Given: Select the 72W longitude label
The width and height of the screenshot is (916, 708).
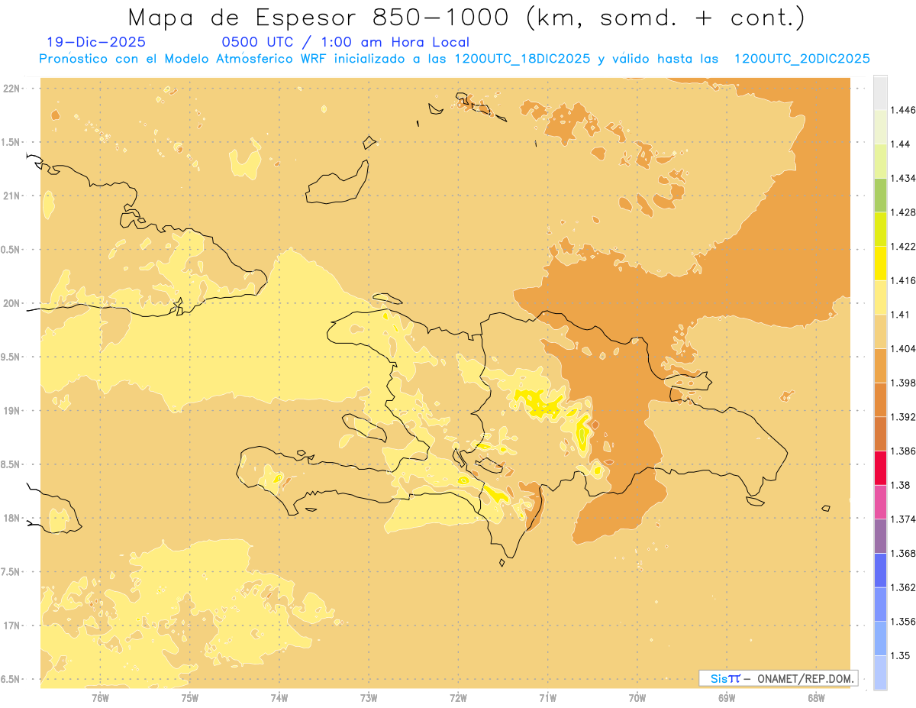Looking at the screenshot, I should pos(458,697).
